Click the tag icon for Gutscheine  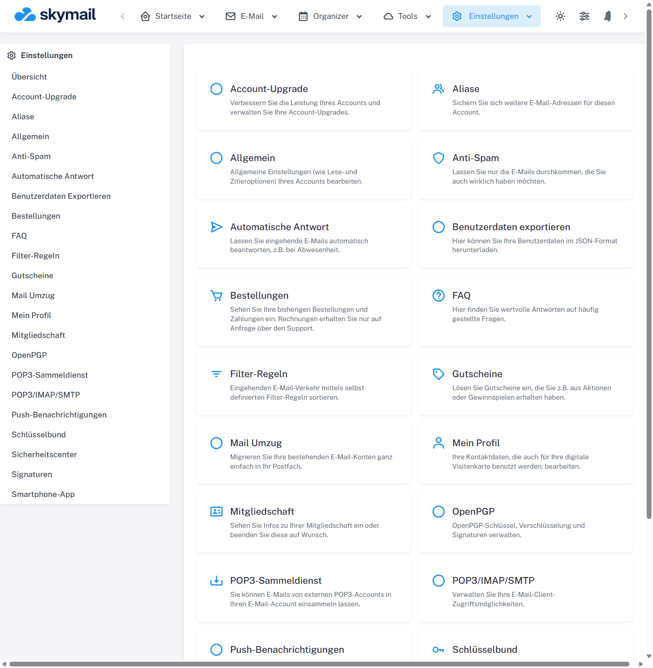[x=439, y=374]
